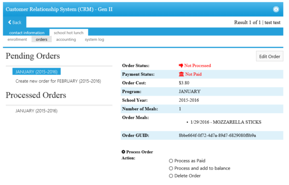Click the Order GUID value
The width and height of the screenshot is (289, 185).
pos(217,135)
